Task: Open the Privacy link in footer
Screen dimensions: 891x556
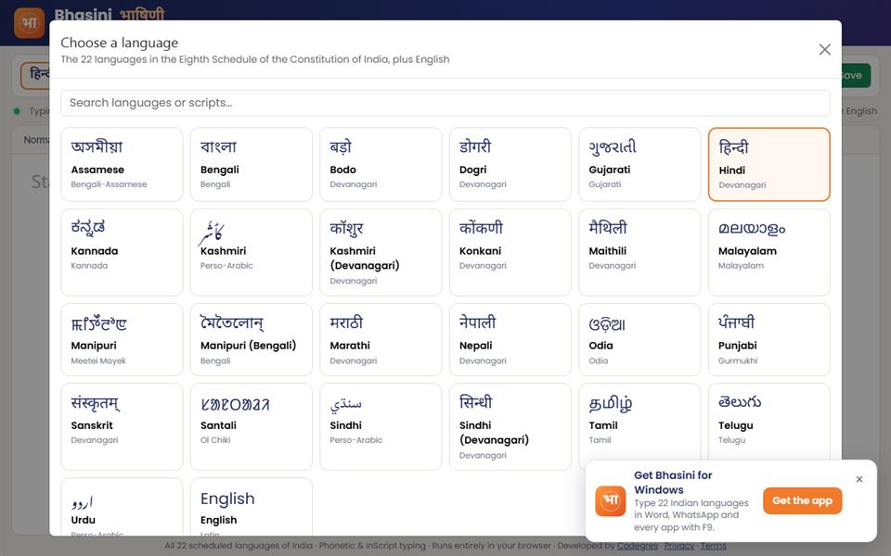Action: click(679, 546)
